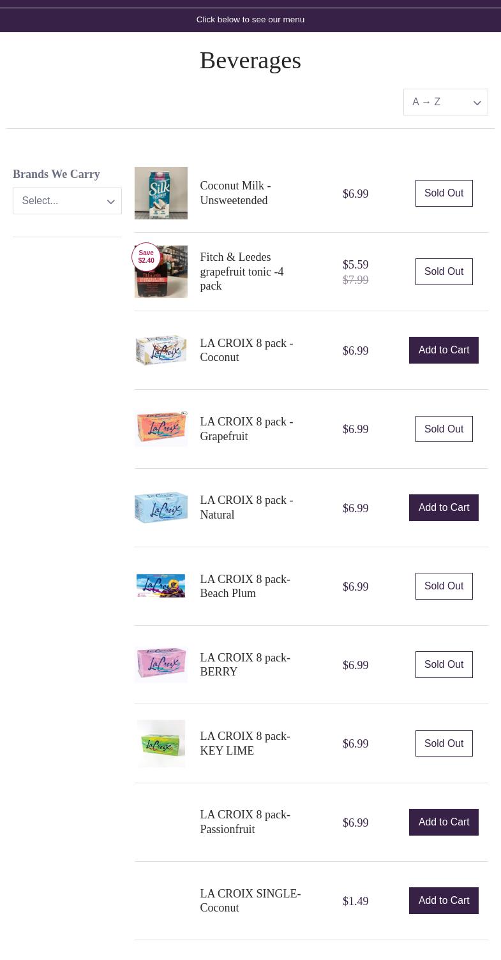Add LA CROIX Passionfruit 8 pack to cart
Screen dimensions: 501x960
(x=444, y=822)
